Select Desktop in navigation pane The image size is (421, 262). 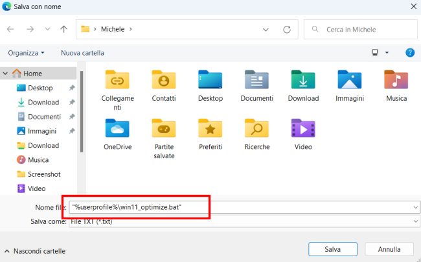(x=40, y=88)
